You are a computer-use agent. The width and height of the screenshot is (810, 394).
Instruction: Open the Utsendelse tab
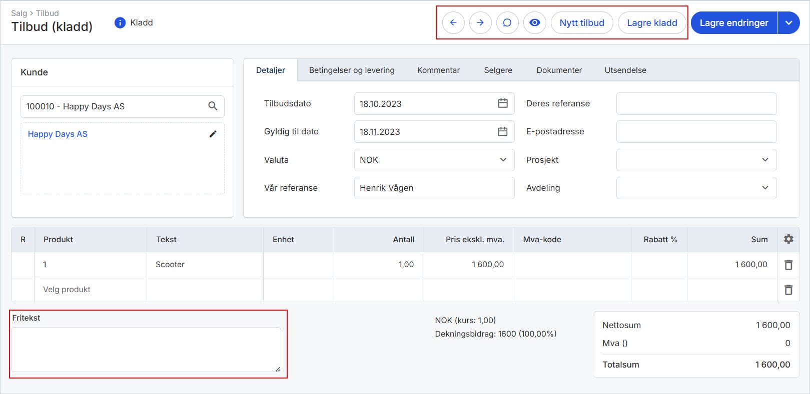[625, 70]
